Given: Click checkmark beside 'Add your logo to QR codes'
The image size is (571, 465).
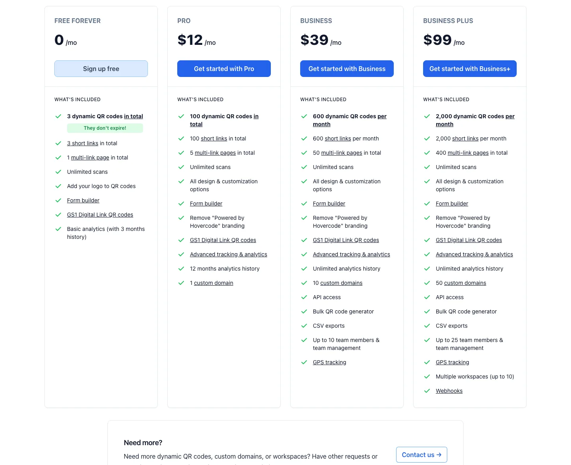Looking at the screenshot, I should coord(58,186).
